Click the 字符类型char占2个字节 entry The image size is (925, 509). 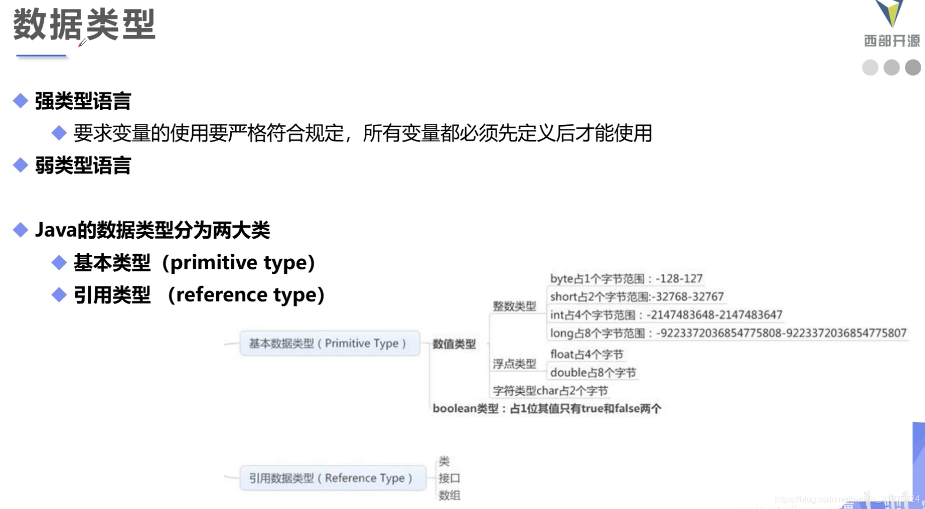(551, 391)
